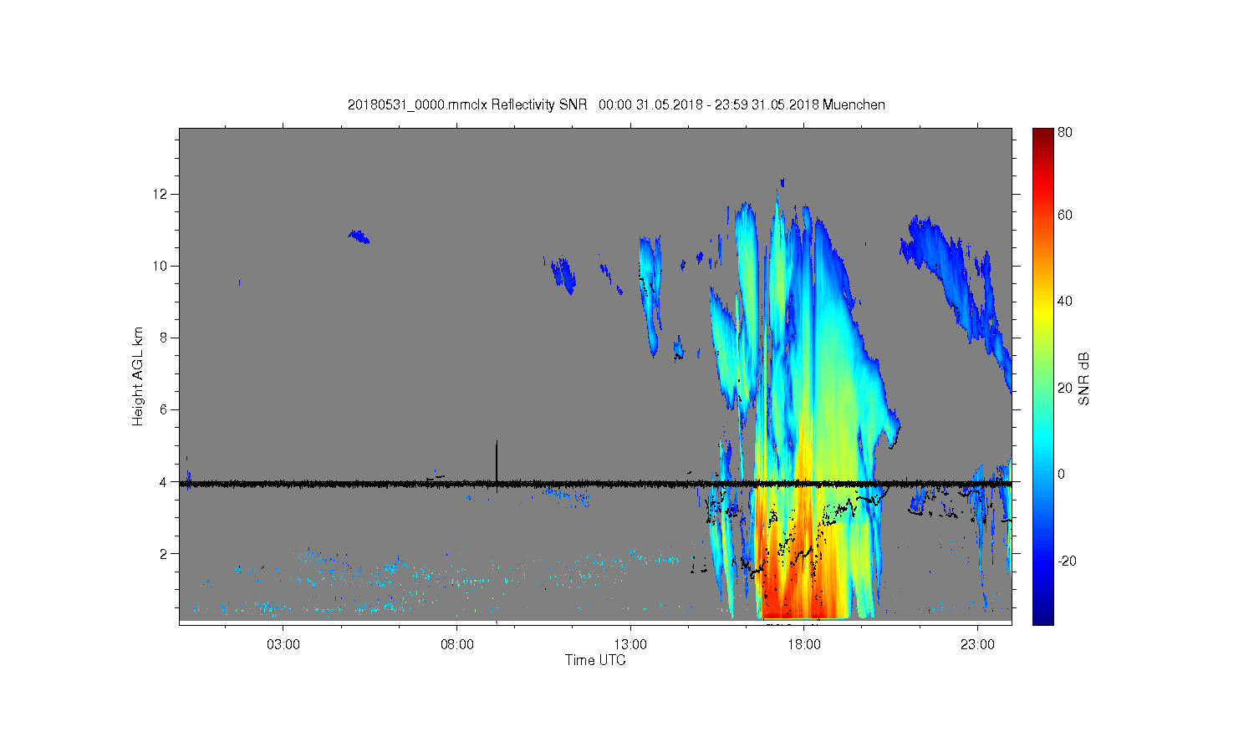Screen dimensions: 1254x752
Task: Click the 'Height AGL km' axis label
Action: (137, 376)
